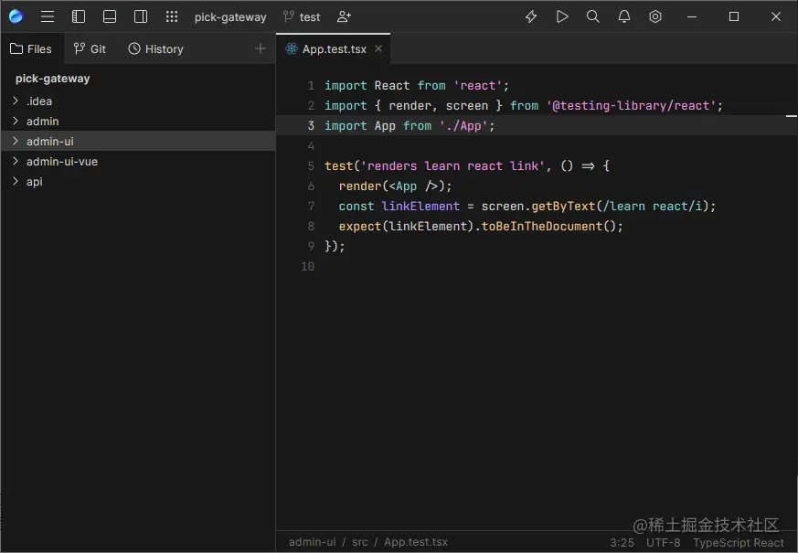
Task: Close the App.test.tsx tab
Action: coord(378,48)
